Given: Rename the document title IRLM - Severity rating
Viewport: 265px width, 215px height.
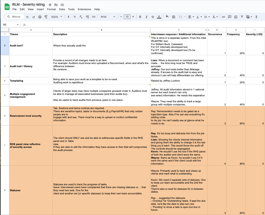Looking at the screenshot, I should click(28, 5).
